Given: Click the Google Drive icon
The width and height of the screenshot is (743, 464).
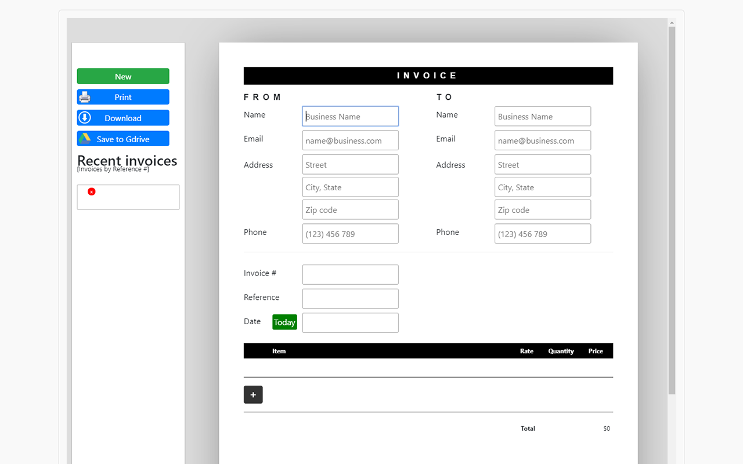Looking at the screenshot, I should point(85,139).
